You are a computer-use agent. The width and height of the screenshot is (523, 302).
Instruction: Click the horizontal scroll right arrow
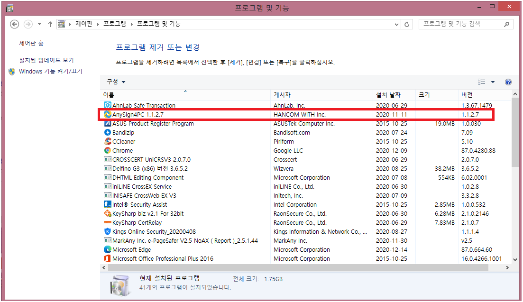pos(507,268)
